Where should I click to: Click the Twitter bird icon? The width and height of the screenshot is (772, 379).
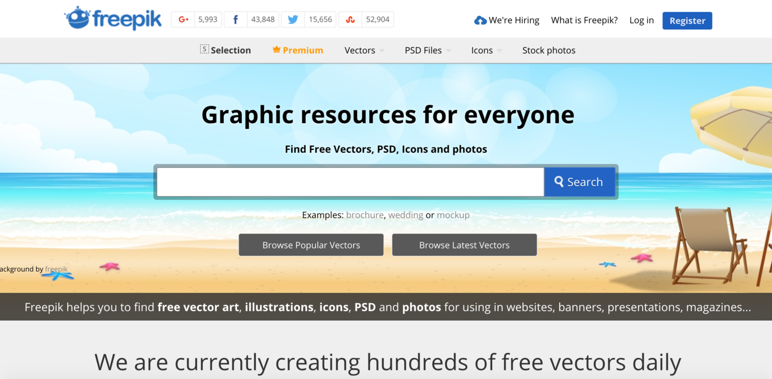pyautogui.click(x=293, y=19)
